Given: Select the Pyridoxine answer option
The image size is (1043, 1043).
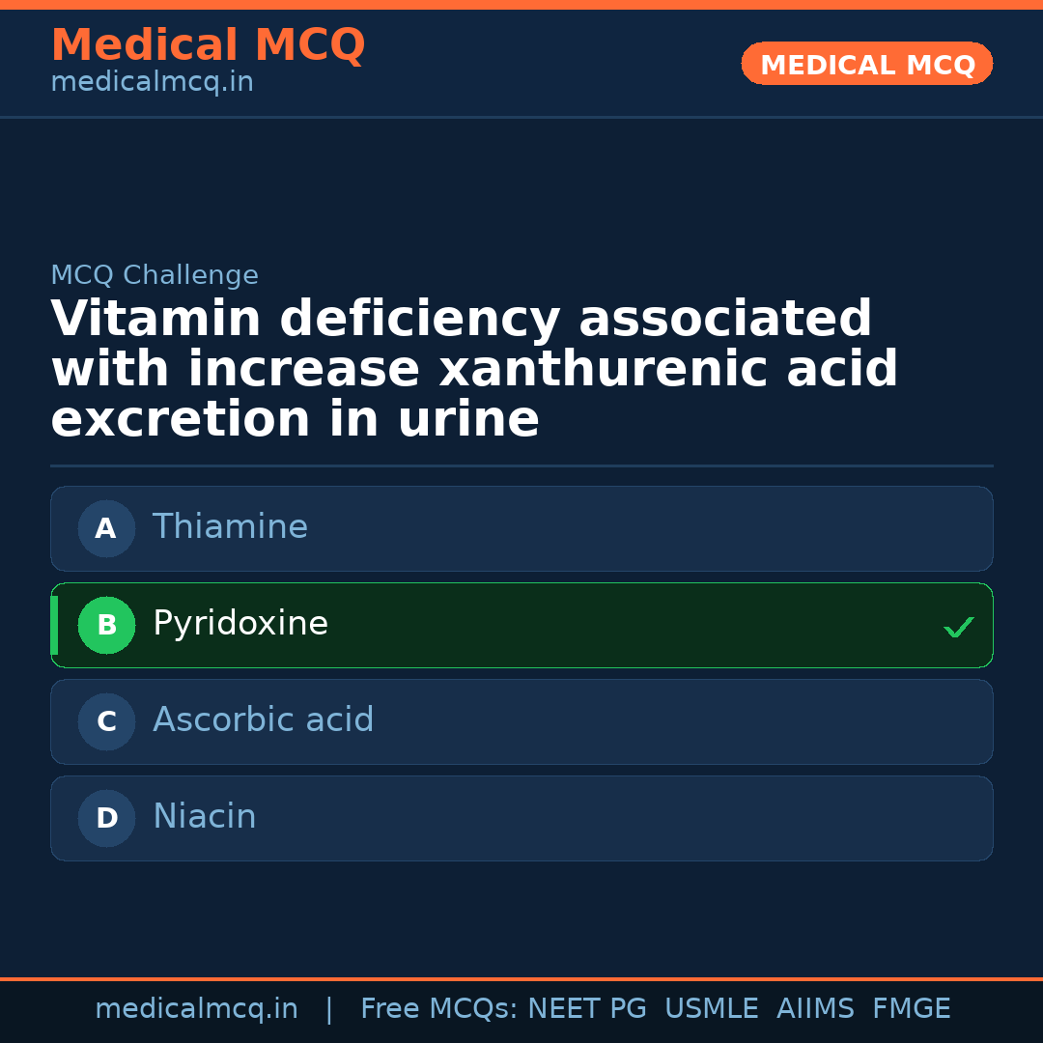Looking at the screenshot, I should tap(521, 625).
